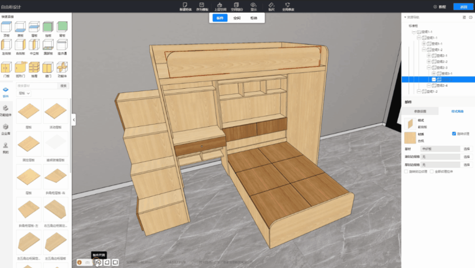Switch to the 空间 mode tab
This screenshot has height=268, width=475.
tap(237, 18)
